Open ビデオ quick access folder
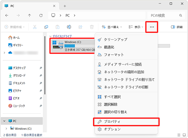The width and height of the screenshot is (188, 138). coord(14,98)
